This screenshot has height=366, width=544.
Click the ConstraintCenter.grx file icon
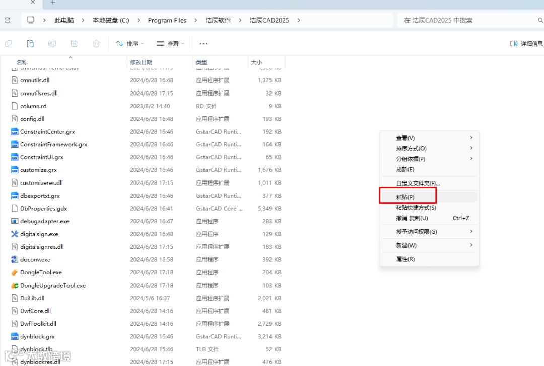(x=15, y=132)
